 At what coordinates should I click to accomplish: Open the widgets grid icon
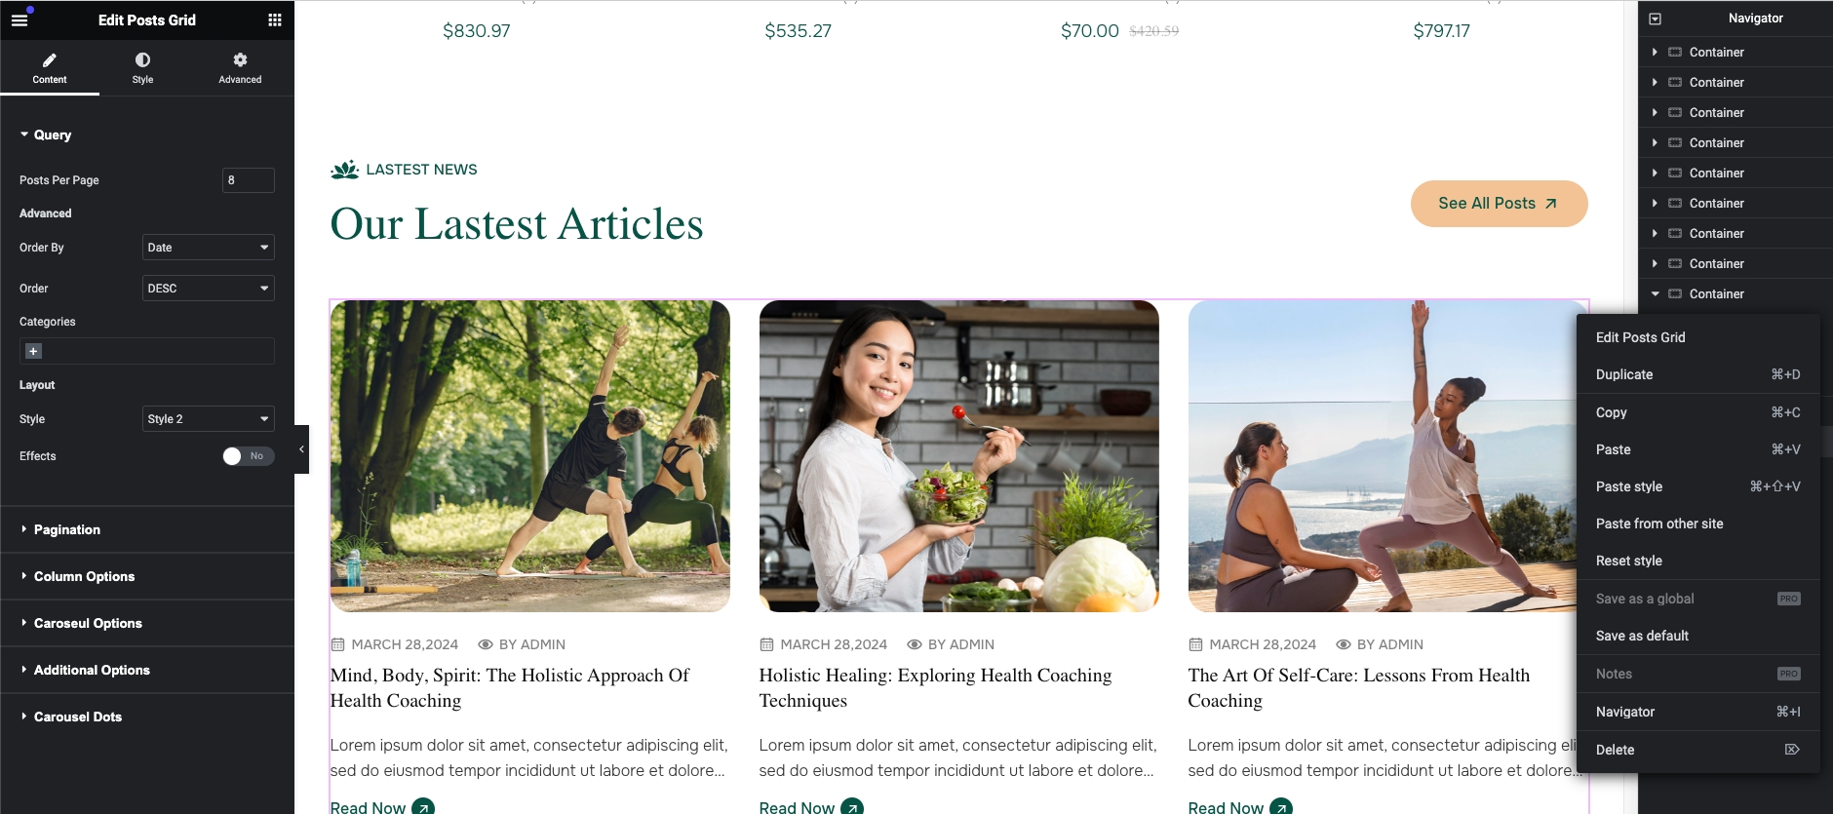[x=275, y=19]
